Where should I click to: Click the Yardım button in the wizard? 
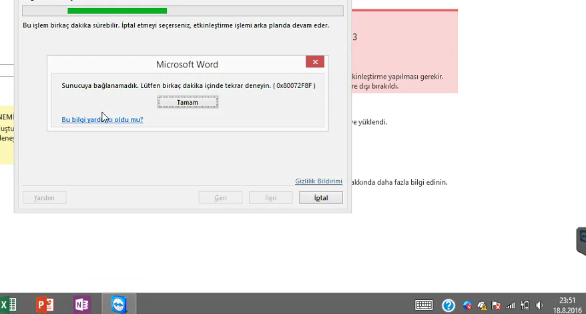coord(45,198)
